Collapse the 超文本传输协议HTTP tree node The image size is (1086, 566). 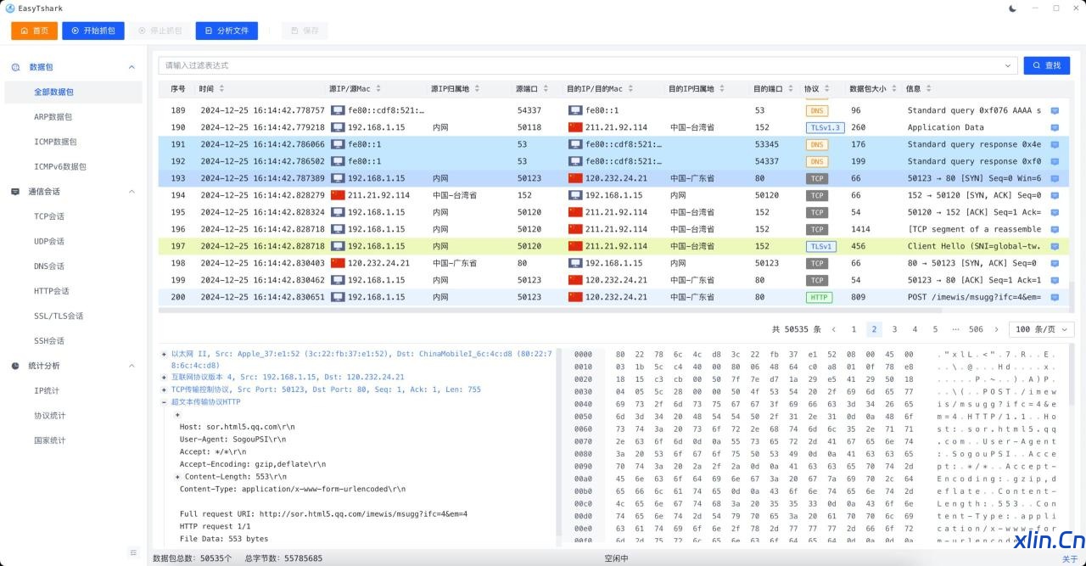point(164,402)
